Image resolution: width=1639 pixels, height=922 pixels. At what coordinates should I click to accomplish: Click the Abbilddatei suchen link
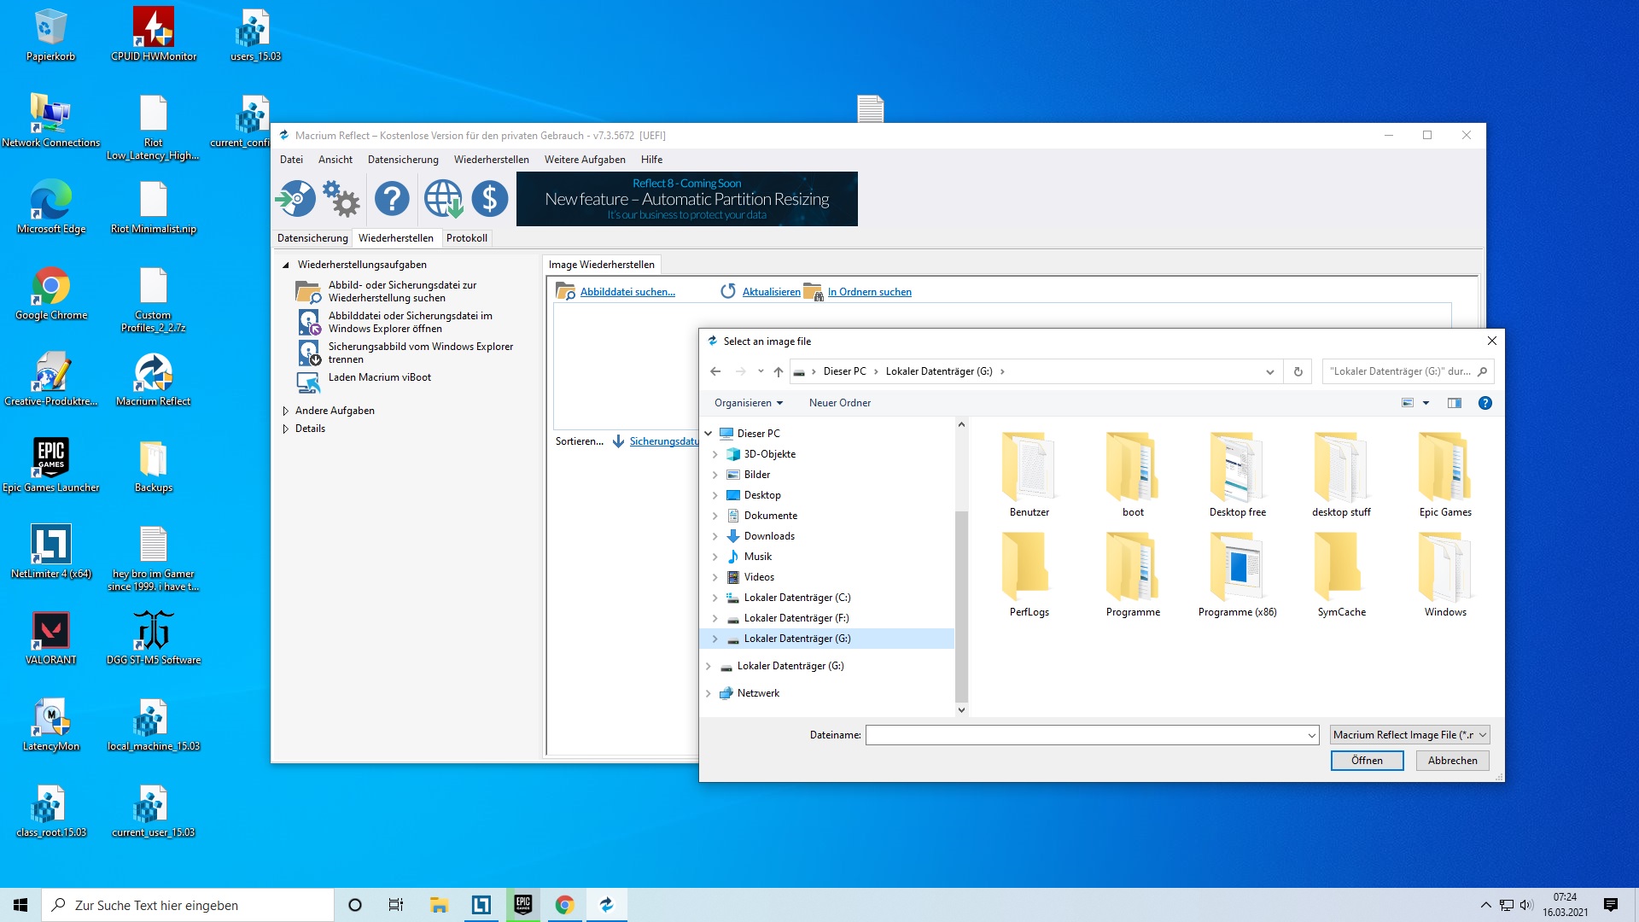tap(627, 292)
